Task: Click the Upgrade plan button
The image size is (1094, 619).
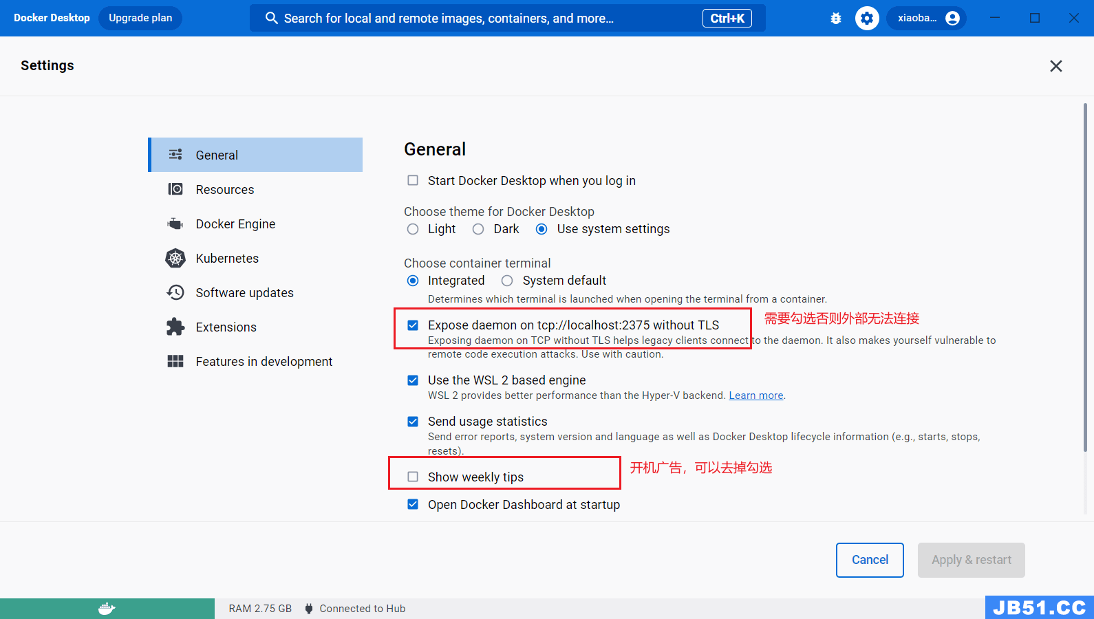Action: [140, 18]
